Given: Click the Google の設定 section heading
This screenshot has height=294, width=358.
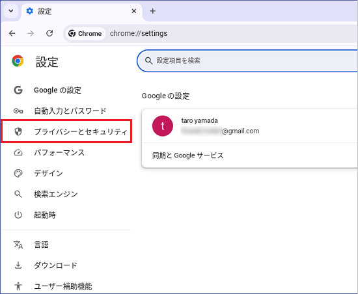Looking at the screenshot, I should (x=166, y=96).
